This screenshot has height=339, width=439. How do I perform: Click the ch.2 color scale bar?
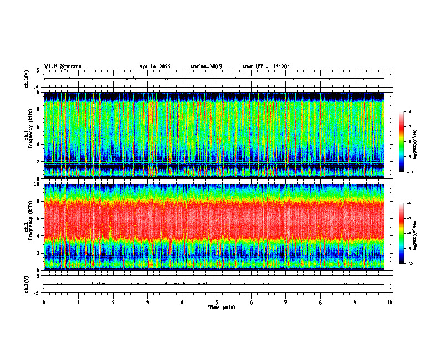pos(401,233)
